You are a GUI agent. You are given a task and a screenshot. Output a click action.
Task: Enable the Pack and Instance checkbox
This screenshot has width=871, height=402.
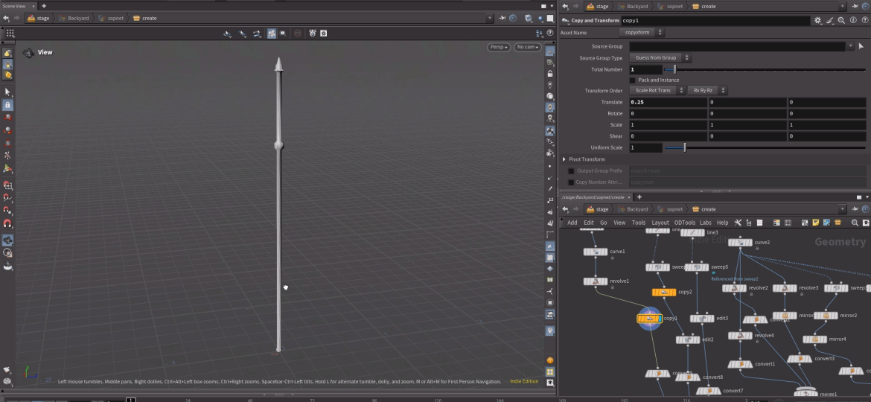click(633, 80)
